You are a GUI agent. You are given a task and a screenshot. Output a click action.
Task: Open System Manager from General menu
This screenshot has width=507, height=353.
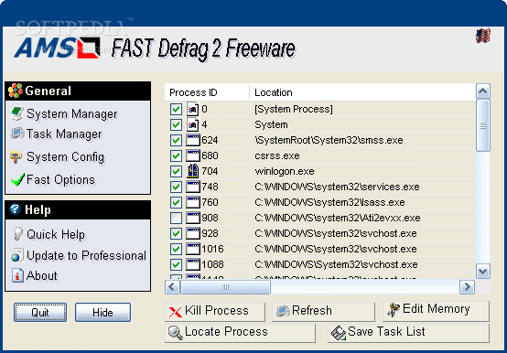click(71, 113)
